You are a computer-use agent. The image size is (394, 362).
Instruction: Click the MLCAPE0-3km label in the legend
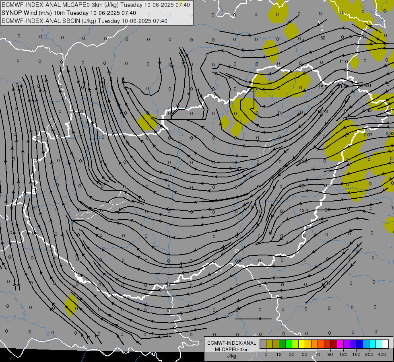point(232,350)
